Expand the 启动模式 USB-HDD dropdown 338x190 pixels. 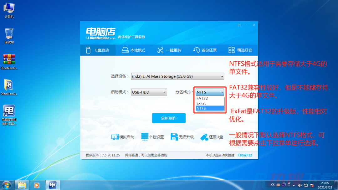149,92
